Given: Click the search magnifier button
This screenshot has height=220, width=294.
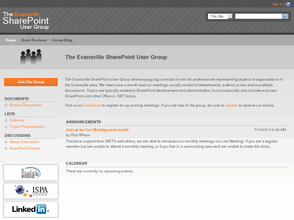Looking at the screenshot, I should click(286, 16).
